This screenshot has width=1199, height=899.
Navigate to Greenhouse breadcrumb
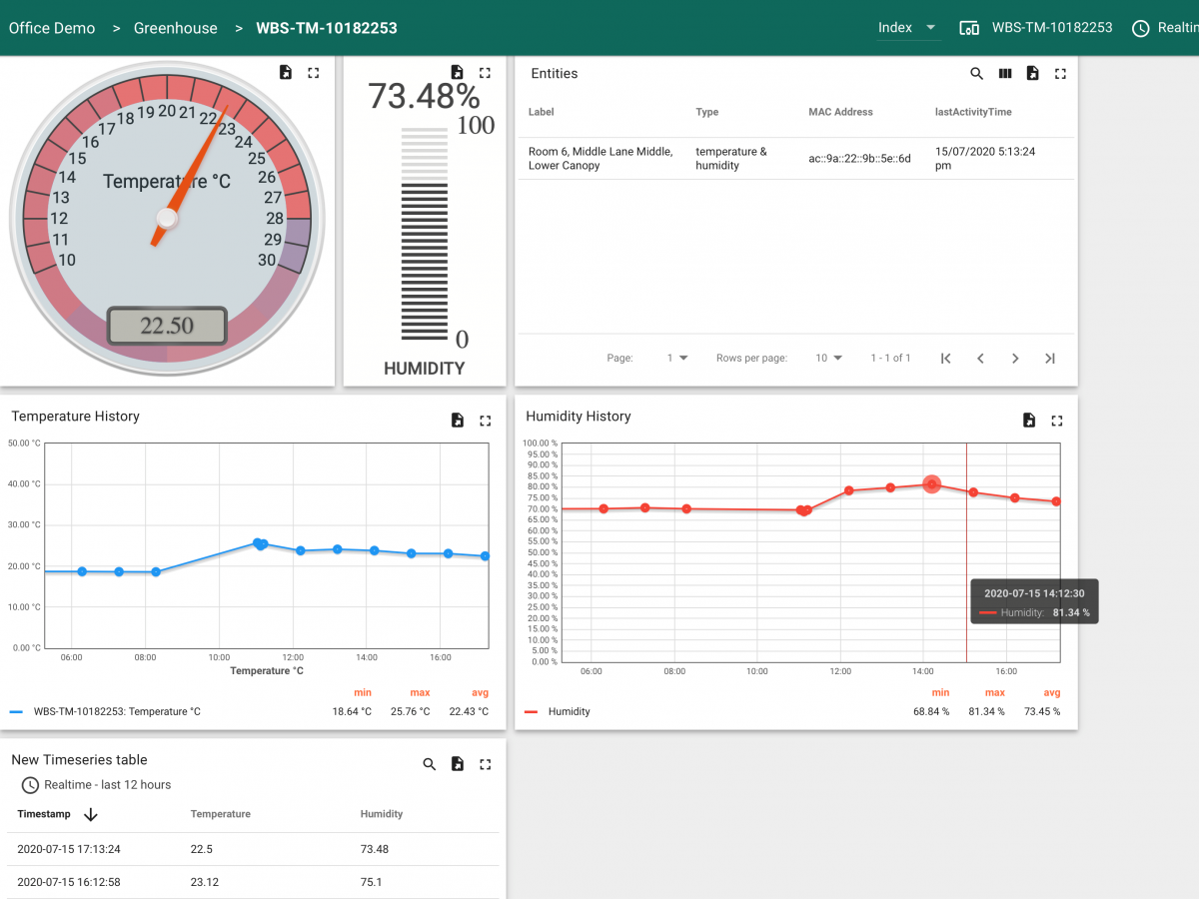click(x=176, y=28)
